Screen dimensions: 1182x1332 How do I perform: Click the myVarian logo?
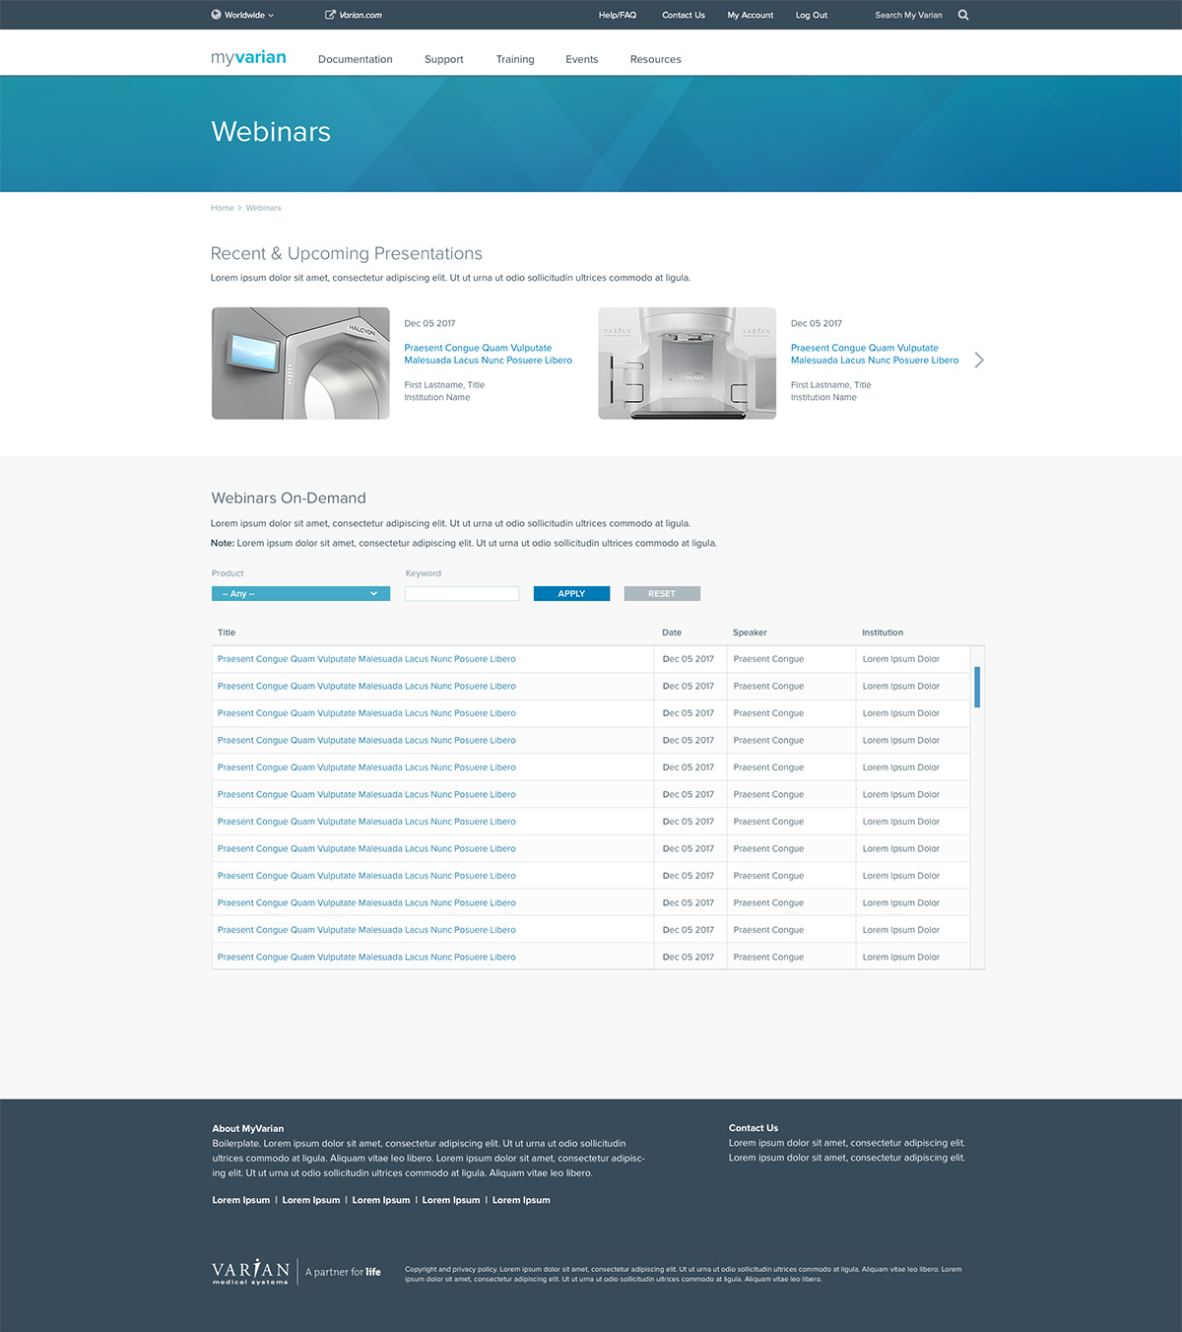tap(247, 58)
